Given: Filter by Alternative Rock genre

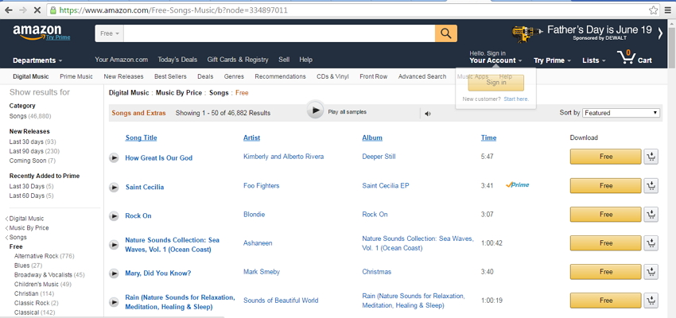Looking at the screenshot, I should point(37,256).
